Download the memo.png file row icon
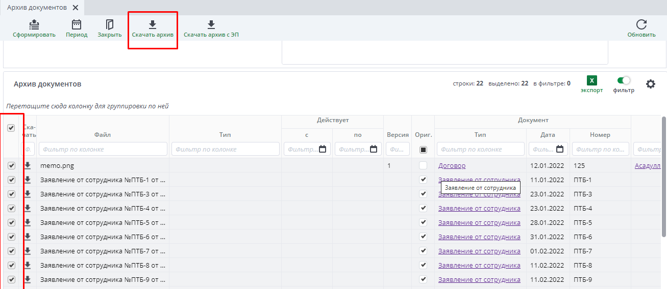667x289 pixels. click(x=28, y=165)
